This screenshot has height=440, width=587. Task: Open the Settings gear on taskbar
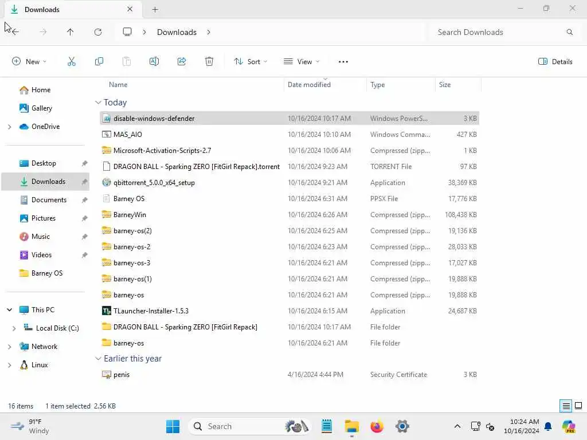coord(402,426)
